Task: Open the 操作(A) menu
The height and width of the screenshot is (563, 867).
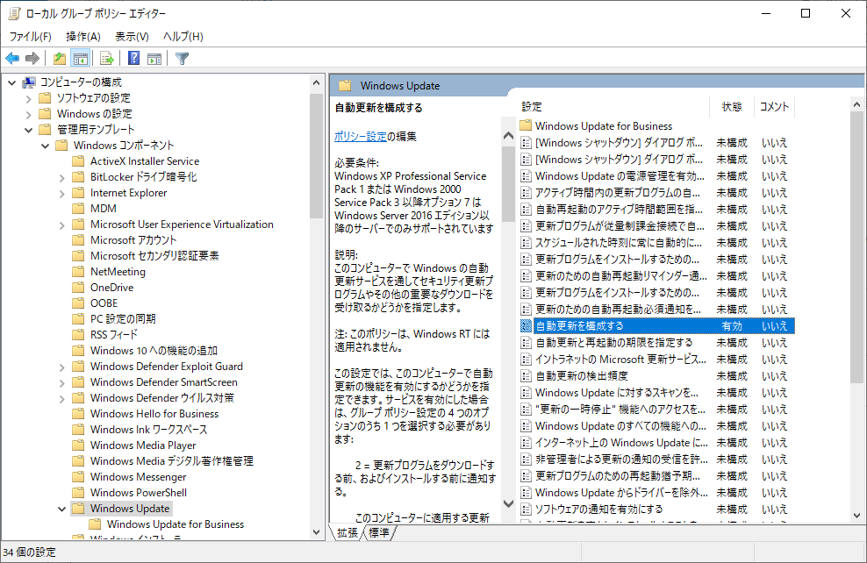Action: pyautogui.click(x=83, y=37)
